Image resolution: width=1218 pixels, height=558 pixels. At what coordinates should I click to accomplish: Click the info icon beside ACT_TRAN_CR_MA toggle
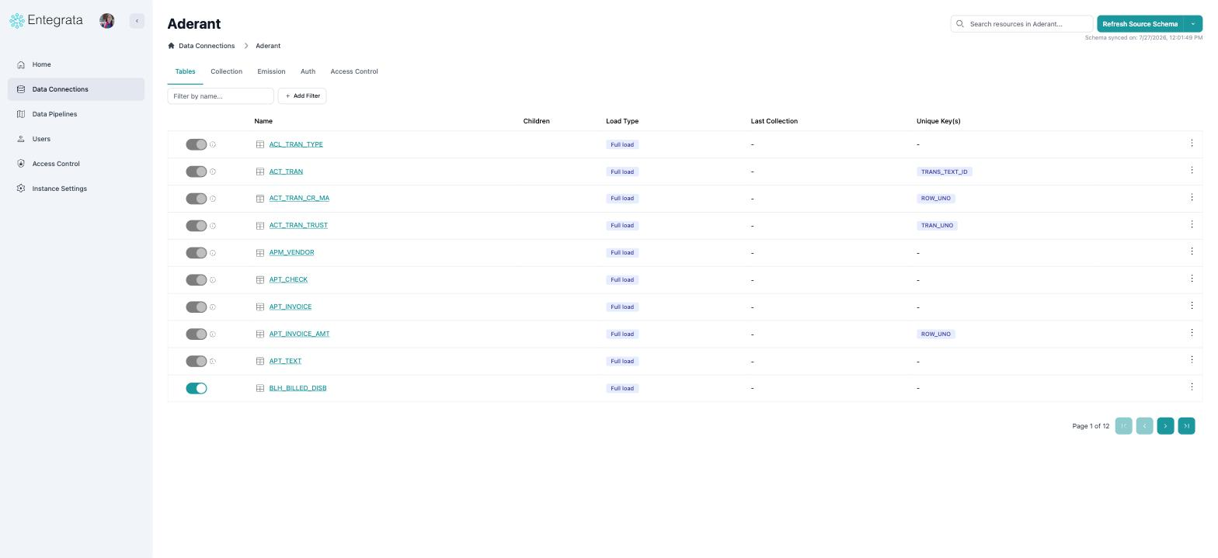pos(213,199)
